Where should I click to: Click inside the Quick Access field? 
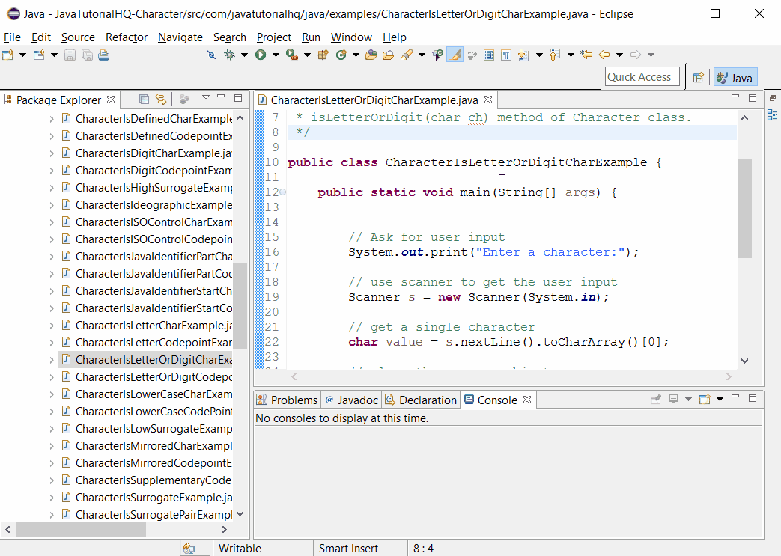click(640, 76)
